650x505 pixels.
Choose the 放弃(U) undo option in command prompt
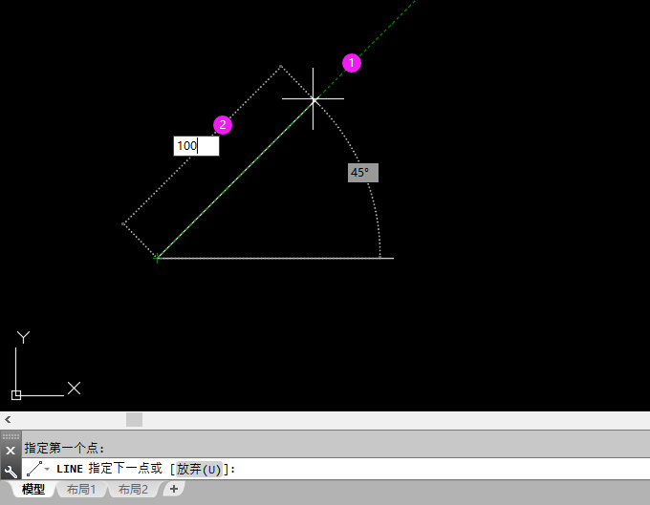click(x=199, y=469)
